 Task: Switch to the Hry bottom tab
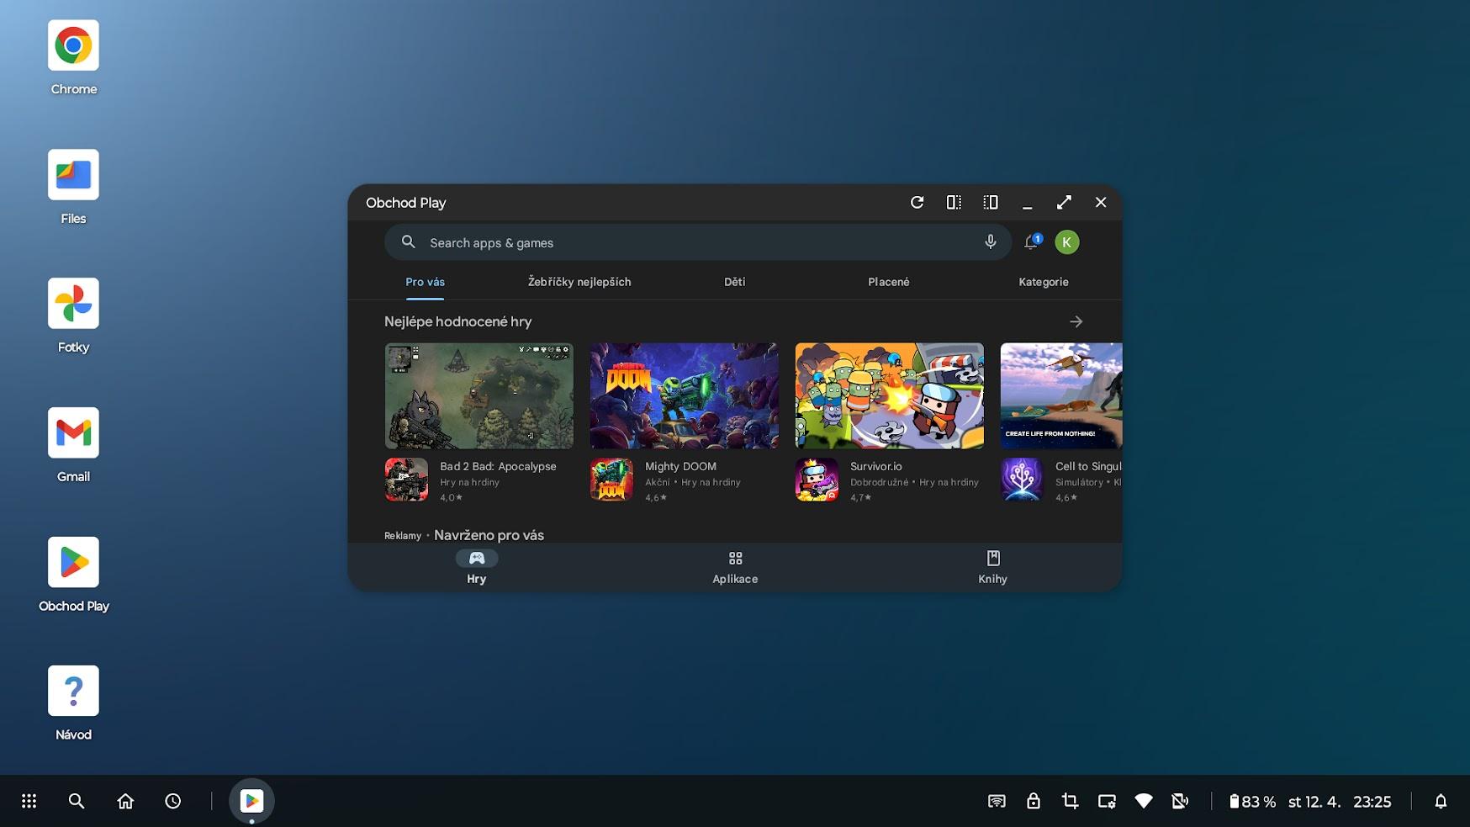[x=477, y=567]
